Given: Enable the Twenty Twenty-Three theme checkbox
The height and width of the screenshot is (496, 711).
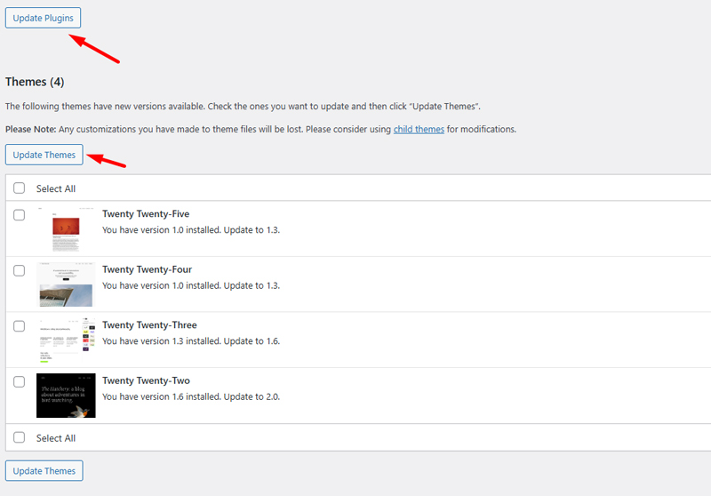Looking at the screenshot, I should click(20, 326).
